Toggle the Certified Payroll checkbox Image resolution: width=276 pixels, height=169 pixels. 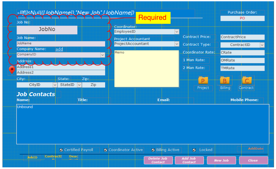[x=61, y=150]
